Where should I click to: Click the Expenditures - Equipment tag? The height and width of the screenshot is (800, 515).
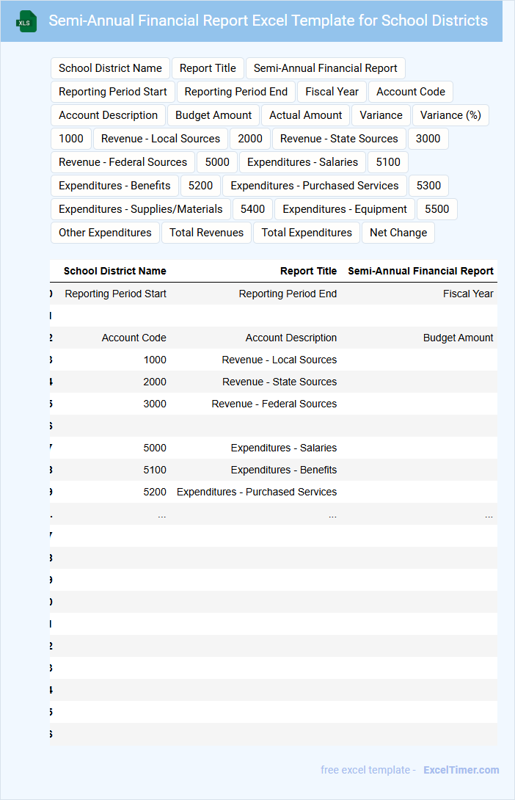[x=345, y=209]
